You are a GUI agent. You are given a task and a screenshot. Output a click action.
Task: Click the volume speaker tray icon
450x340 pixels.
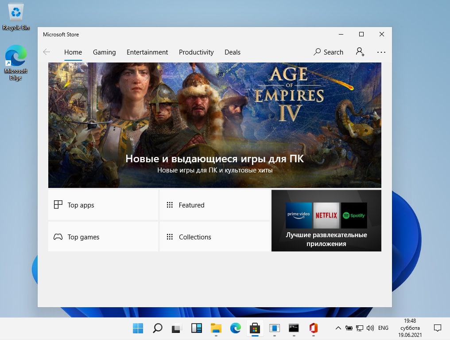[x=370, y=328]
